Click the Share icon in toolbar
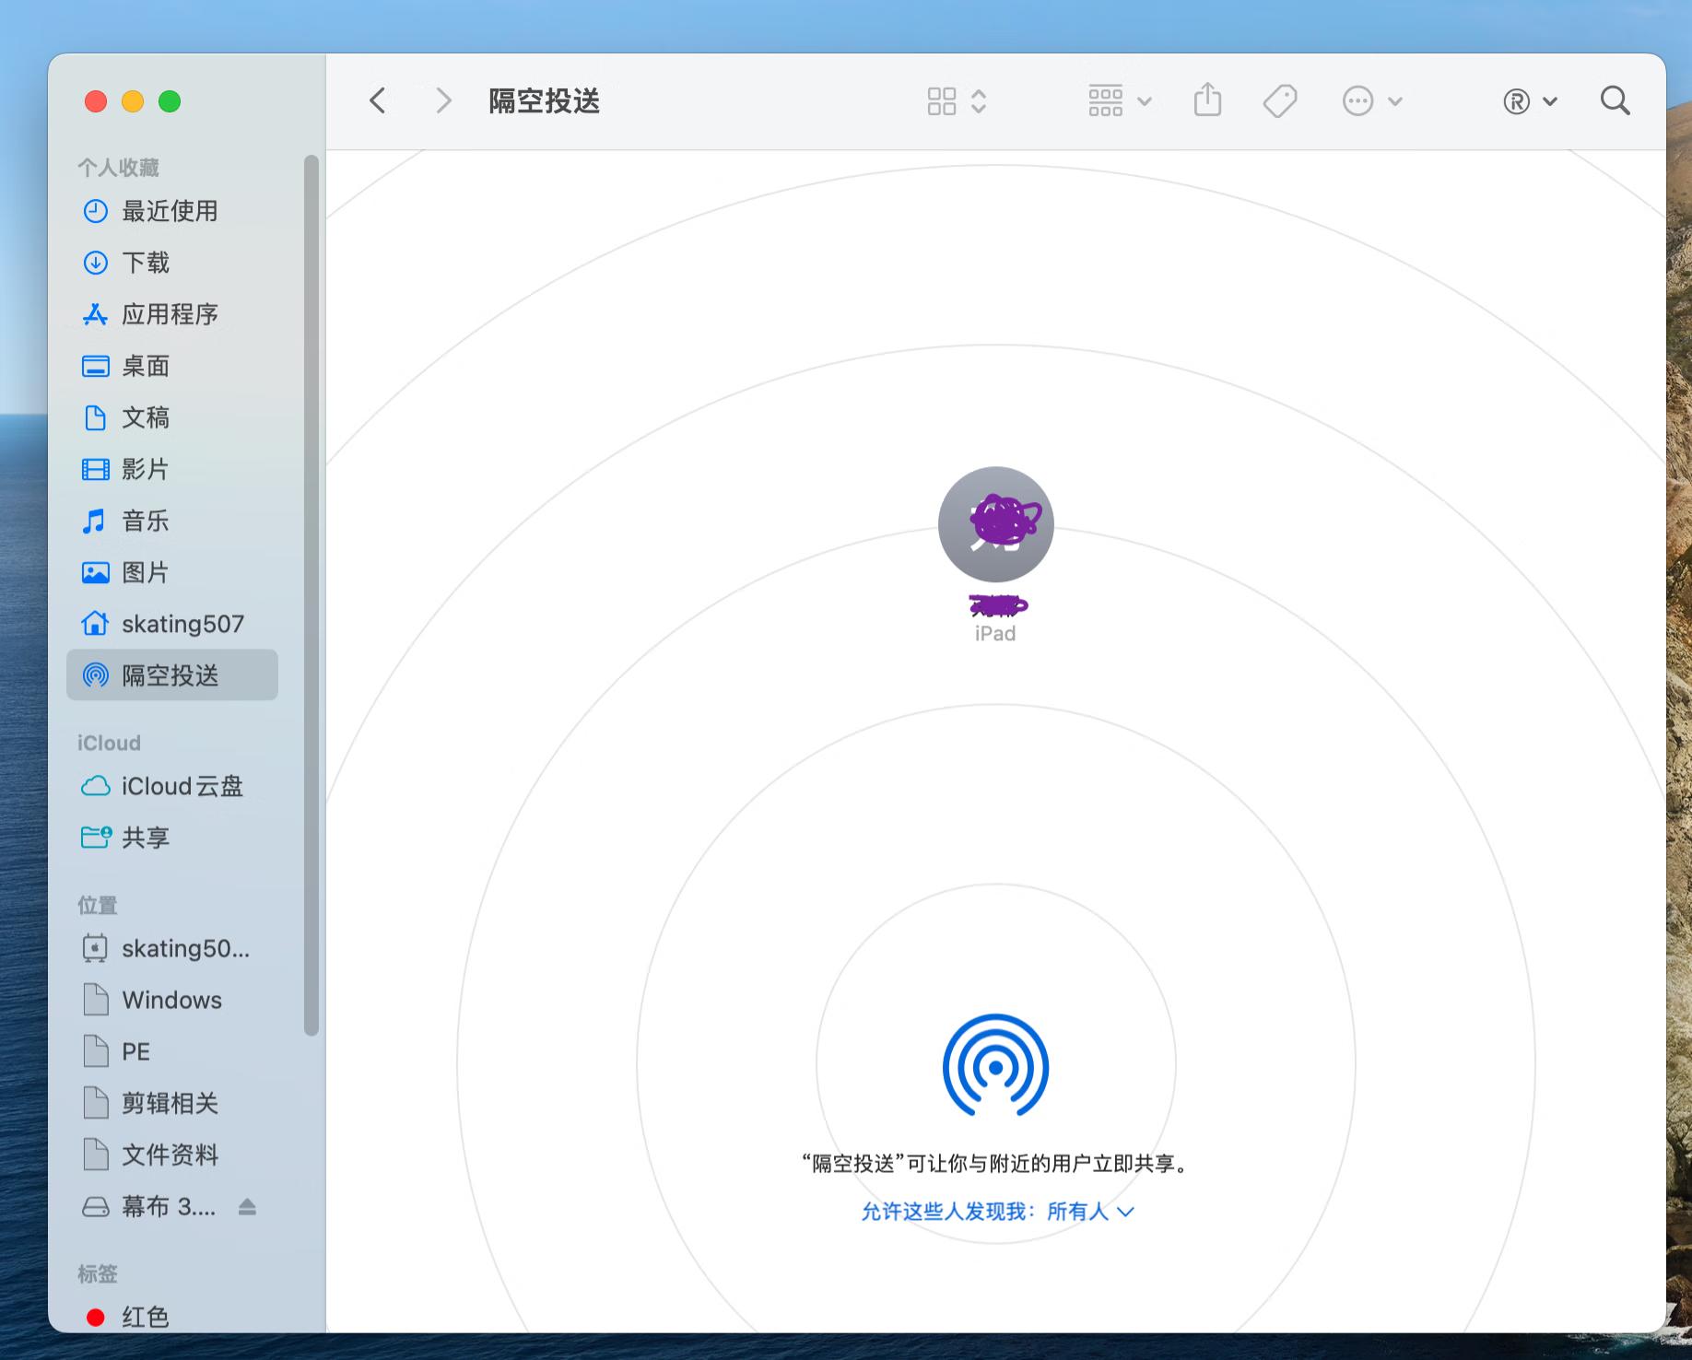The image size is (1692, 1360). click(1207, 100)
